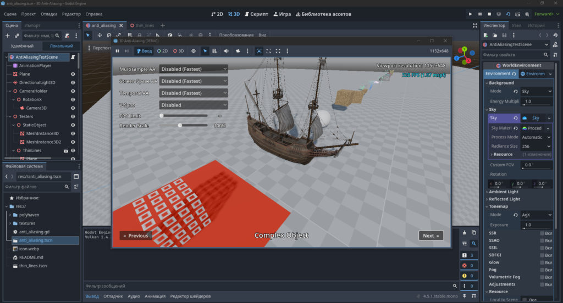Enable the SSAO checkbox
This screenshot has width=563, height=303.
click(542, 240)
